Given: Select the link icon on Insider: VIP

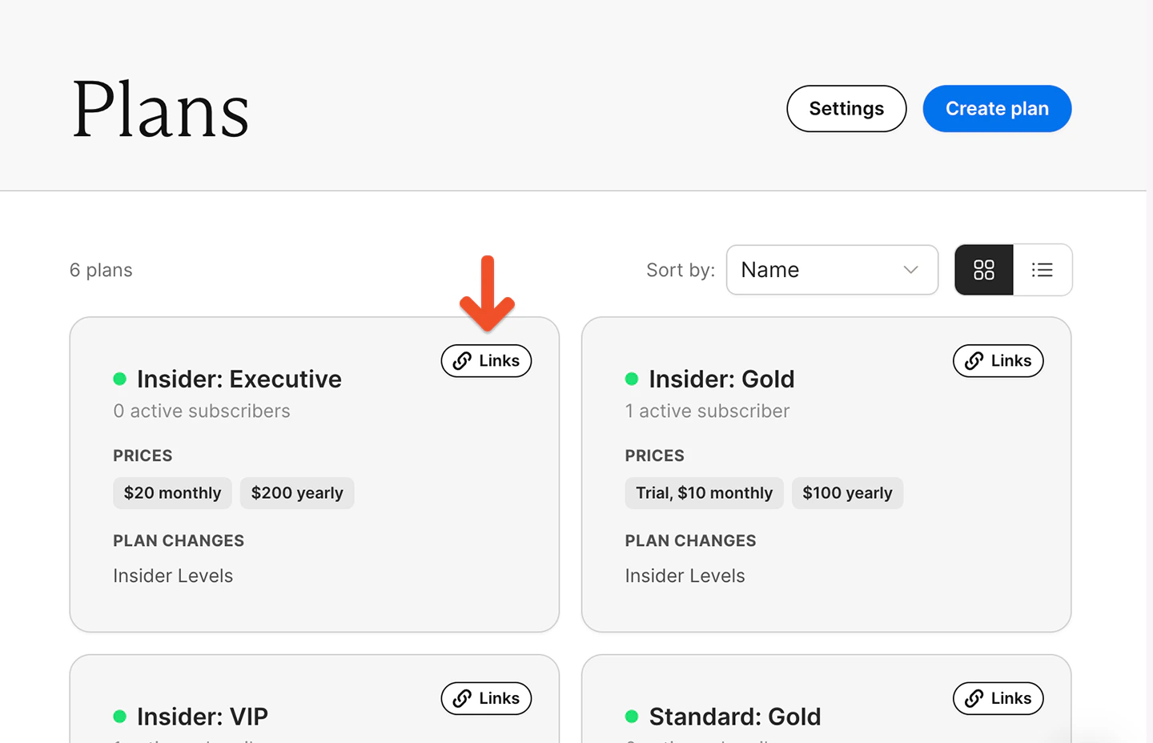Looking at the screenshot, I should (463, 698).
